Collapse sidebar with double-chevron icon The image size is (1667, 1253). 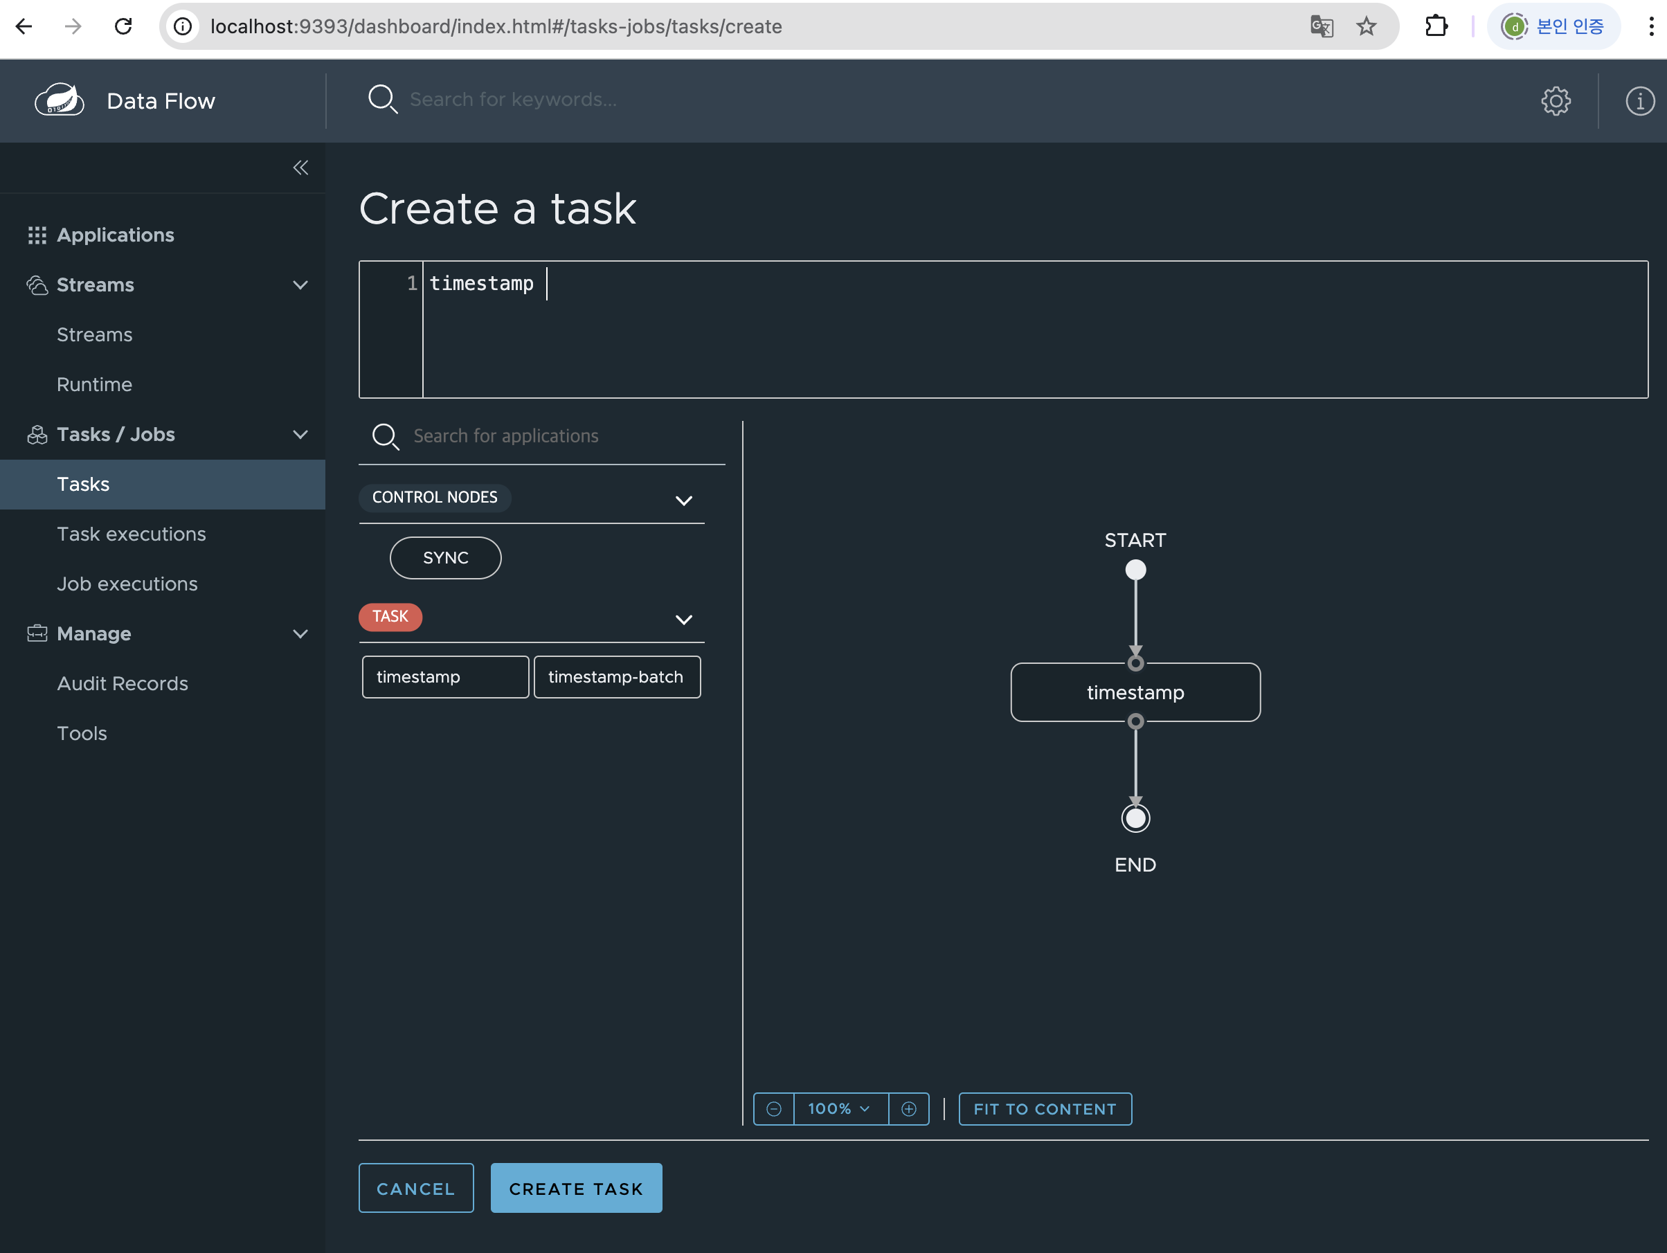pos(300,168)
